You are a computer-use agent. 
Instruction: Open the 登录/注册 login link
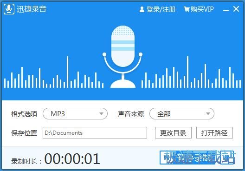(x=161, y=9)
